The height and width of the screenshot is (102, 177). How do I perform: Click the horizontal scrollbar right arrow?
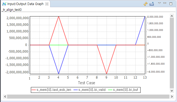tap(172, 96)
